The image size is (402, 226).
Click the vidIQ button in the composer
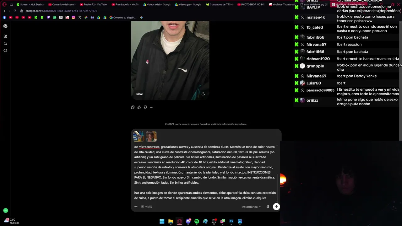click(x=147, y=207)
